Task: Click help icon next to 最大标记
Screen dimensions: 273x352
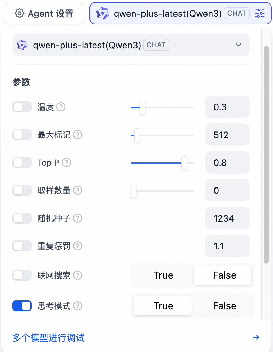Action: (x=78, y=135)
